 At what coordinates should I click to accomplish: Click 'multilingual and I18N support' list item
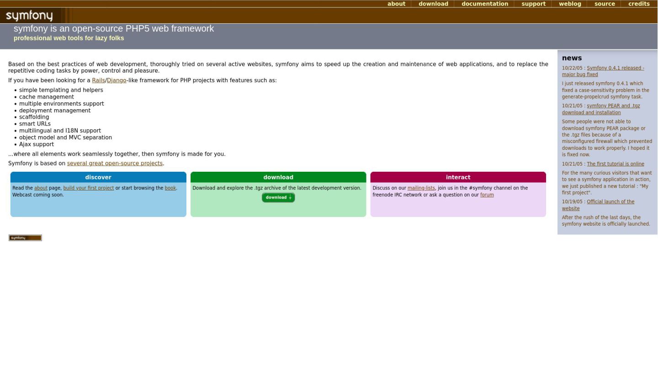tap(60, 131)
